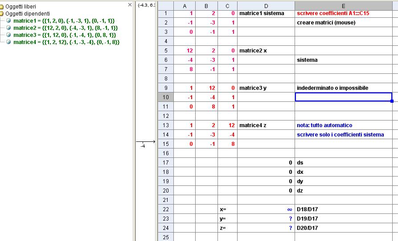Click cell 'scrivere coefficienti A1:::C15'
Viewport: 398px width, 241px height.
[344, 13]
